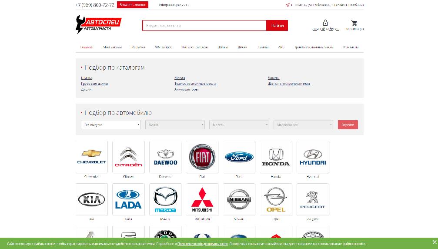Open the Каталог CarBase menu item

[x=195, y=47]
